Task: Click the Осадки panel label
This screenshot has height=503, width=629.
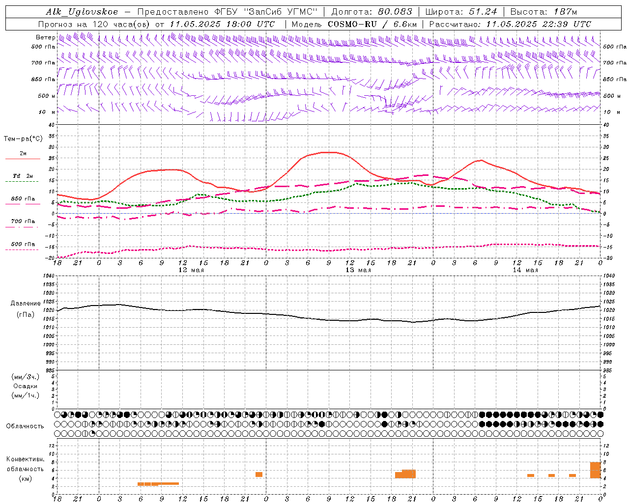Action: (26, 386)
